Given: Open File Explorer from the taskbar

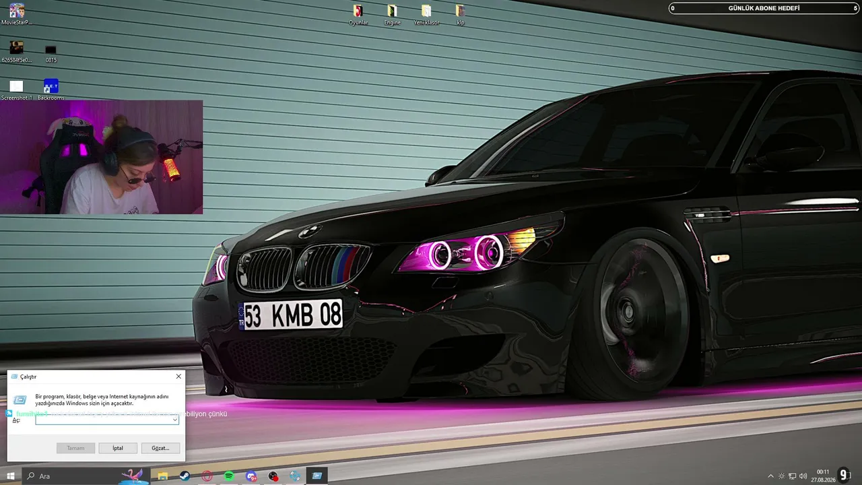Looking at the screenshot, I should [162, 476].
